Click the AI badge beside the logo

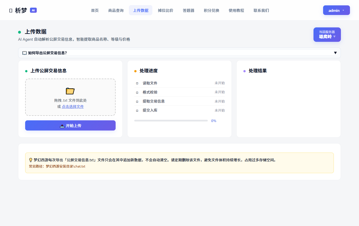[x=33, y=10]
